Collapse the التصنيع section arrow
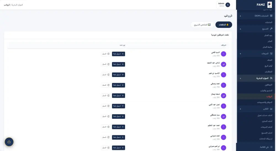276x151 pixels. pos(240,29)
